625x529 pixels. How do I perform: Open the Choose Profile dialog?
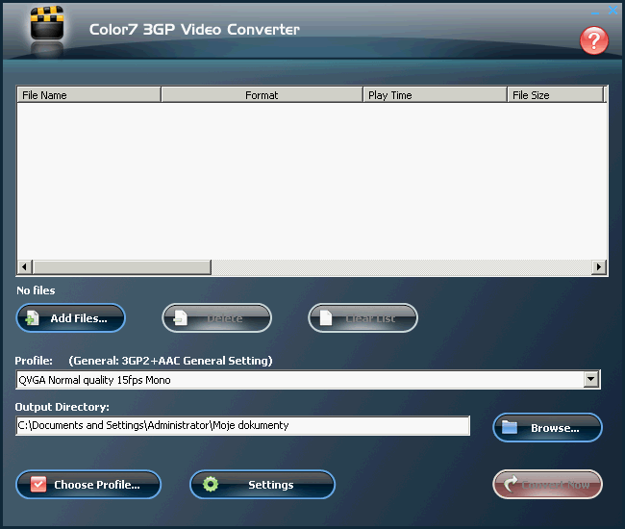[x=88, y=485]
